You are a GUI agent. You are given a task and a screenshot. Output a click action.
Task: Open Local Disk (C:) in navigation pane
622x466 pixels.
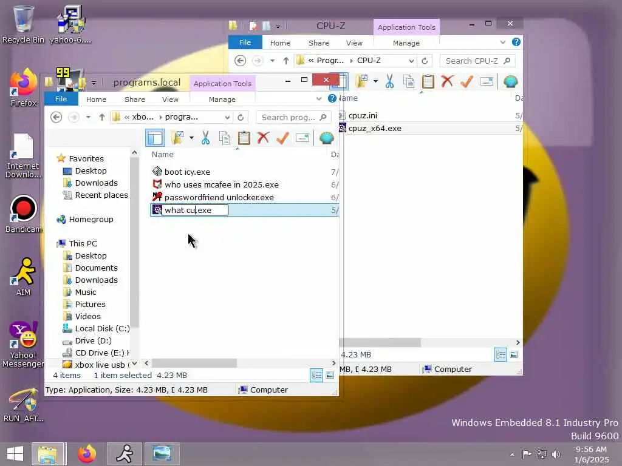pyautogui.click(x=102, y=328)
